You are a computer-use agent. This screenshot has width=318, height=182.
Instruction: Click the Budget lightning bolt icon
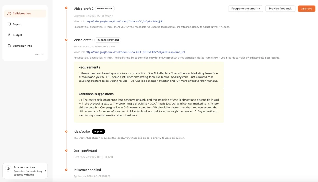point(9,35)
